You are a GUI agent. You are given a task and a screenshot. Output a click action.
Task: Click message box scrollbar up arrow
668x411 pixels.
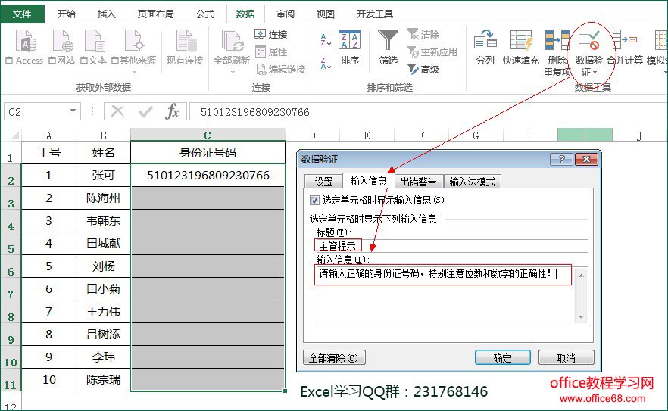(x=581, y=276)
